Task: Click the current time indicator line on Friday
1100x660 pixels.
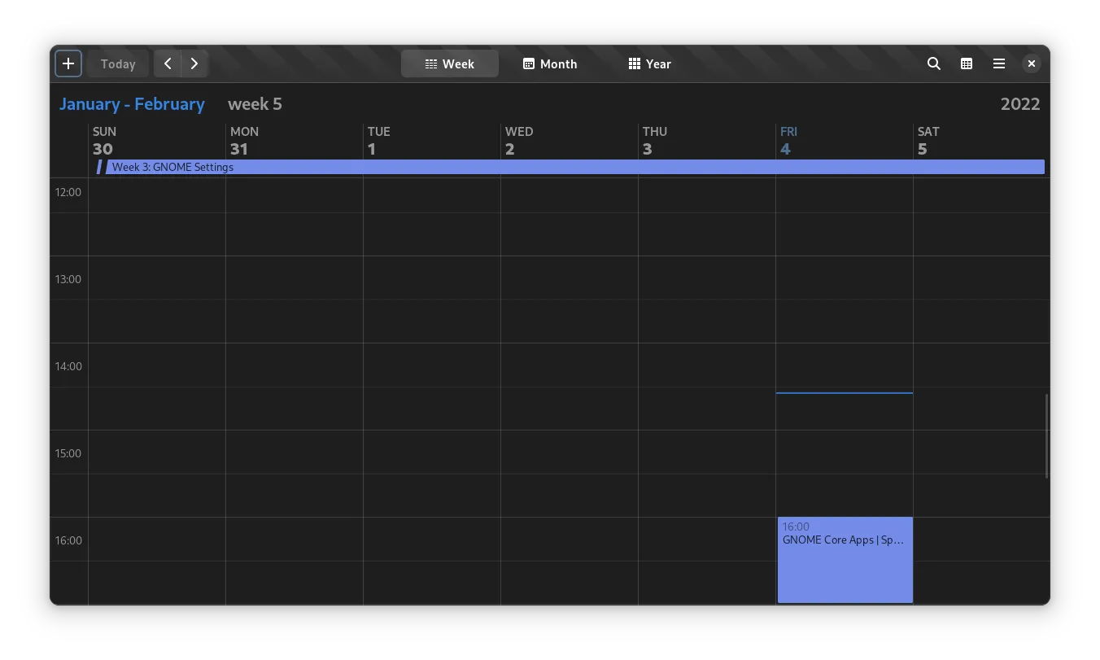Action: pyautogui.click(x=845, y=393)
